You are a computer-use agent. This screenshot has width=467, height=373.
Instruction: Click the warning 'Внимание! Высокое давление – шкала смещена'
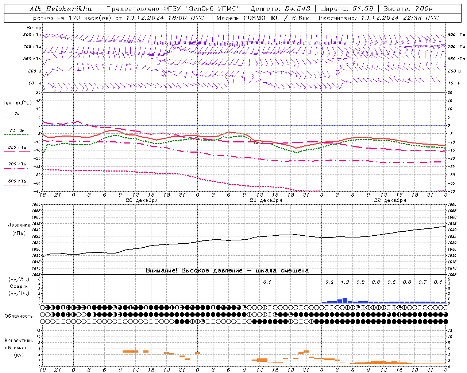tap(227, 271)
